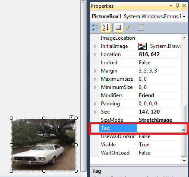This screenshot has height=177, width=189.
Task: Select the Tag property row
Action: 135,128
